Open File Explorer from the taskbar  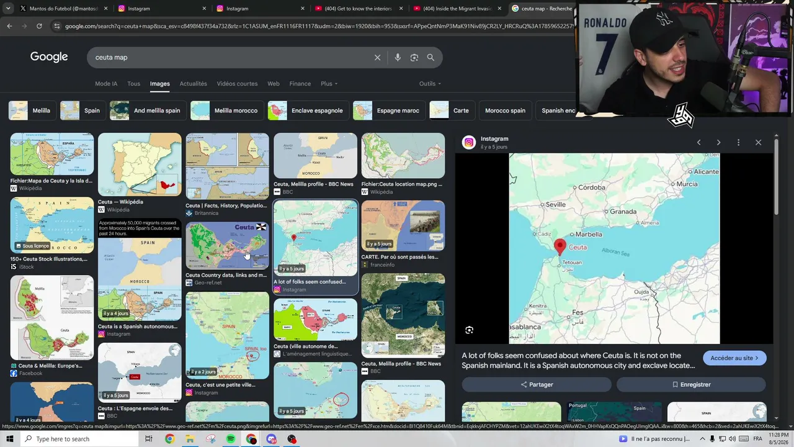pyautogui.click(x=190, y=439)
